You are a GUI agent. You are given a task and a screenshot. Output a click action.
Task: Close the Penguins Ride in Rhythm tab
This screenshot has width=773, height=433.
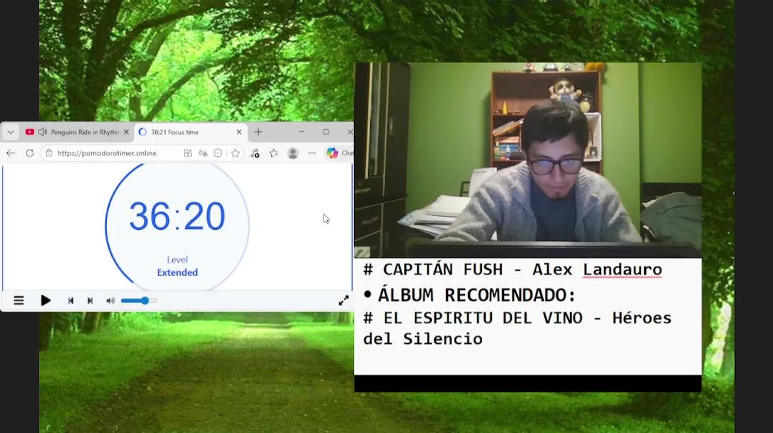(126, 132)
